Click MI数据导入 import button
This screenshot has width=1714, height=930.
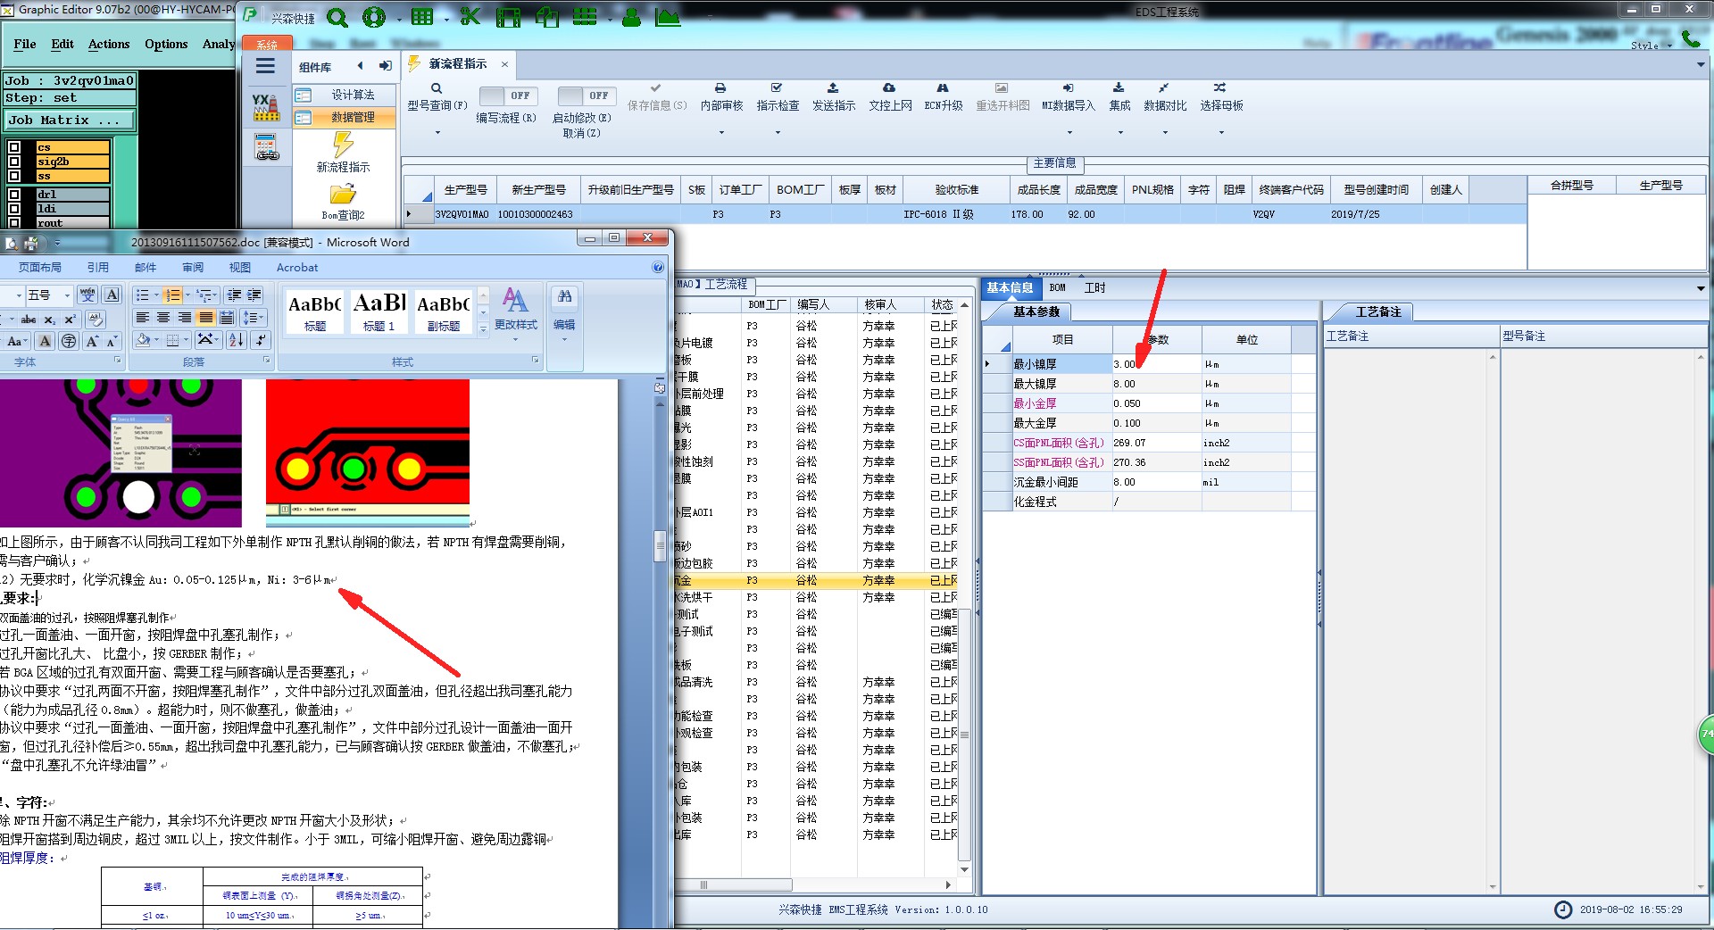point(1068,97)
